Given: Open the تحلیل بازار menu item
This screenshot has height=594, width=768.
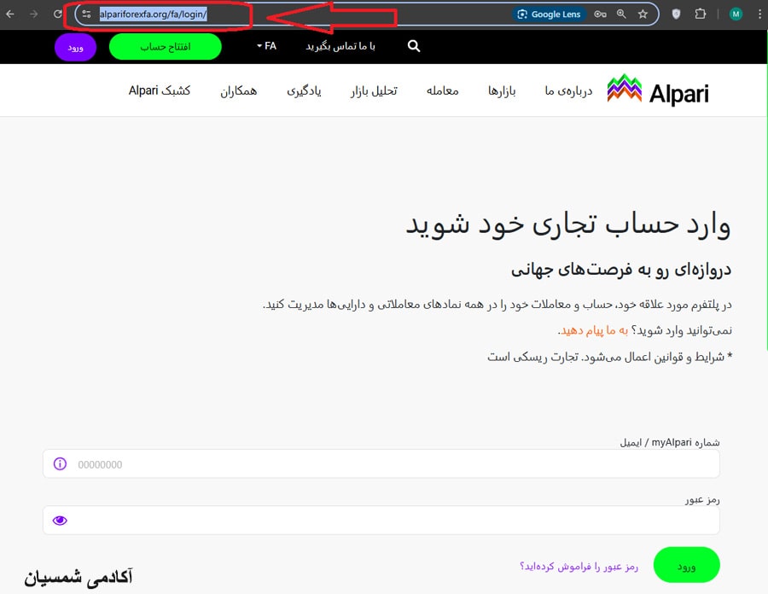Looking at the screenshot, I should coord(374,91).
